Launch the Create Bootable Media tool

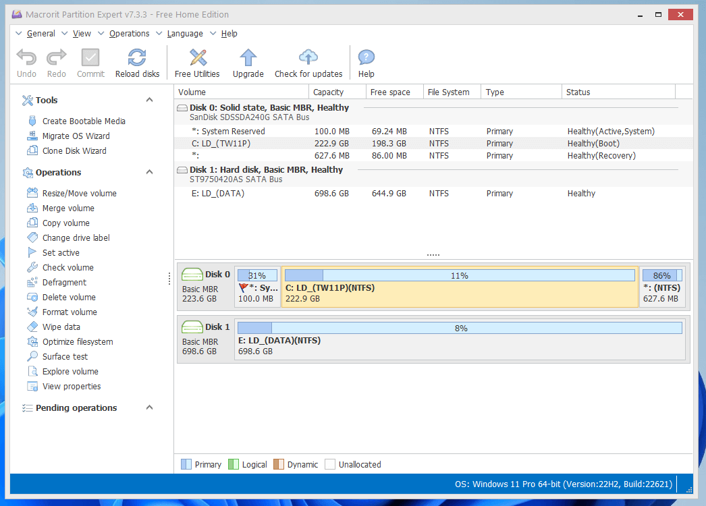84,121
